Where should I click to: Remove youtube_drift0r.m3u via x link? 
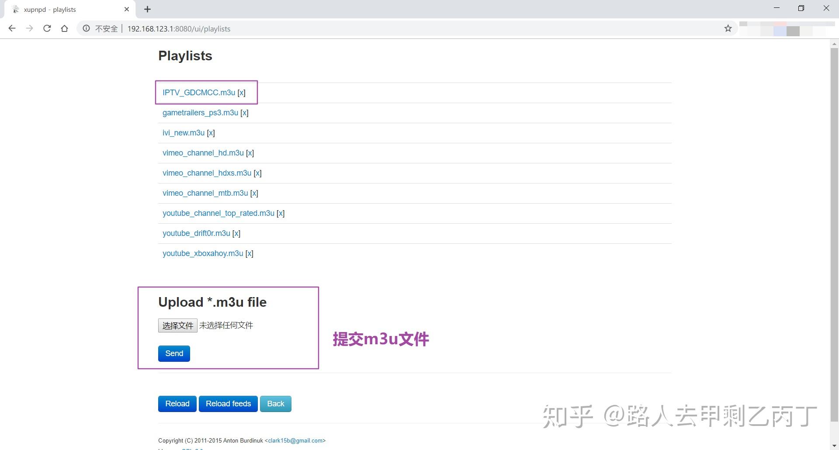[236, 233]
